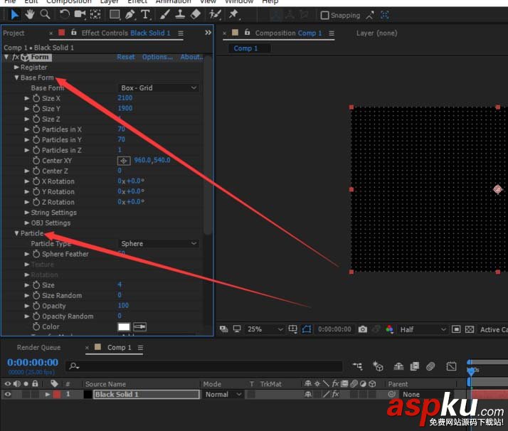508x431 pixels.
Task: Open the Render Queue tab
Action: coord(38,348)
